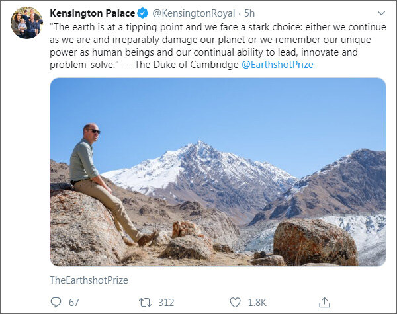Click the blue verified badge

(x=142, y=13)
